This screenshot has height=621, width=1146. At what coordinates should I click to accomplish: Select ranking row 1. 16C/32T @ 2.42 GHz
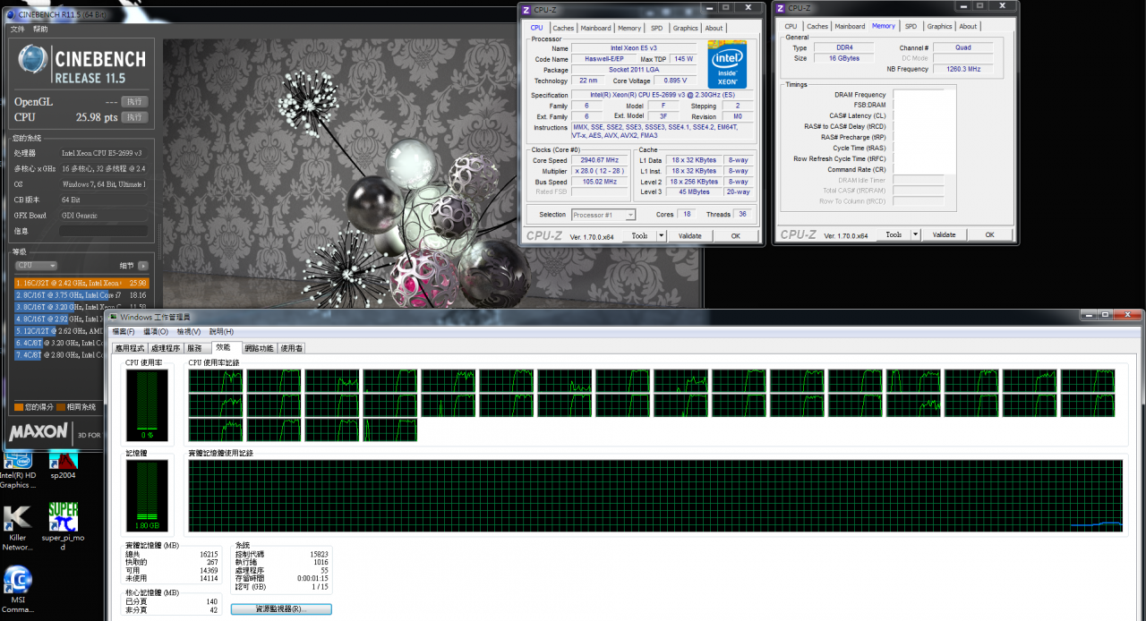(81, 283)
